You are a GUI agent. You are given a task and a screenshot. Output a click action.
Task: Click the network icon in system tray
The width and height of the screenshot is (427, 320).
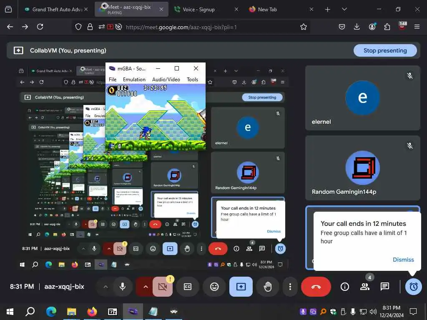click(x=363, y=312)
